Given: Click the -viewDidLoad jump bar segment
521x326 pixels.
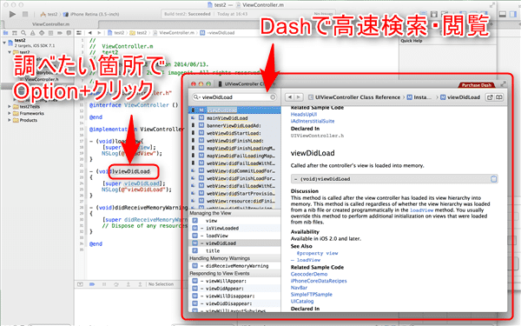Looking at the screenshot, I should click(x=218, y=33).
